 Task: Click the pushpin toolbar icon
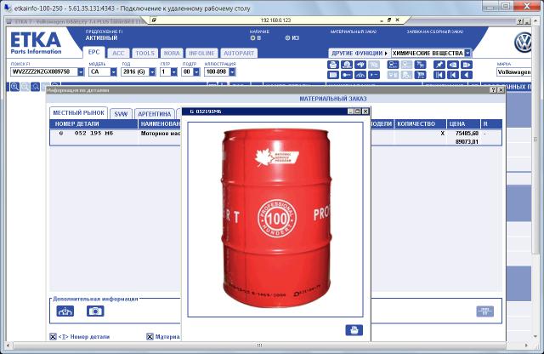pos(439,65)
